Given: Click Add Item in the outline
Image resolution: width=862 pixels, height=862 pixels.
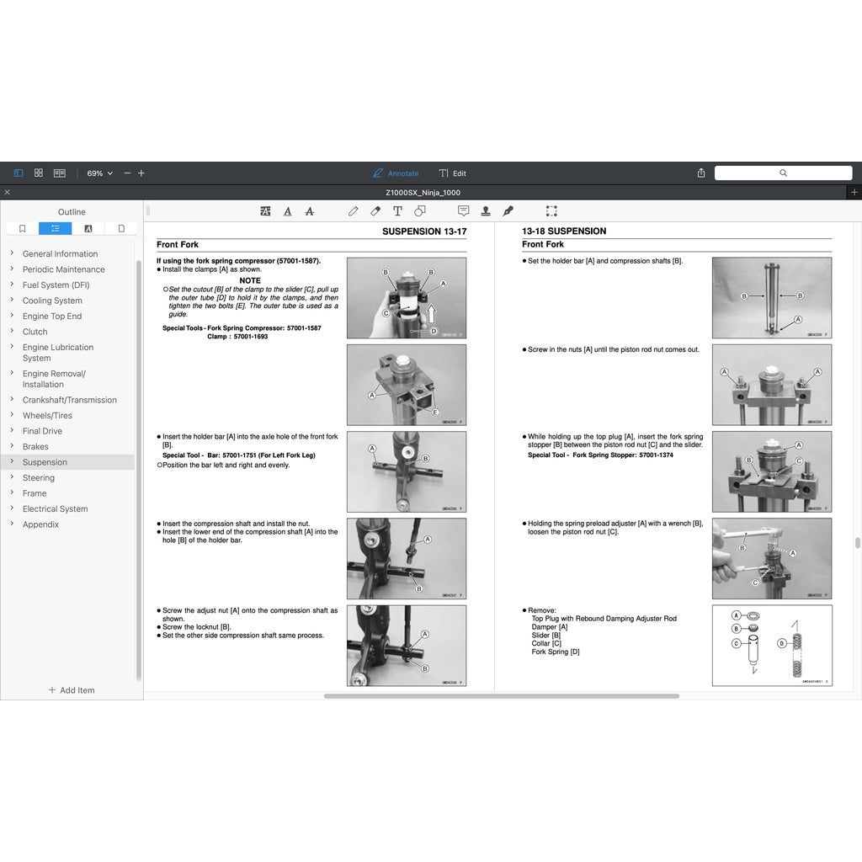Looking at the screenshot, I should [72, 690].
